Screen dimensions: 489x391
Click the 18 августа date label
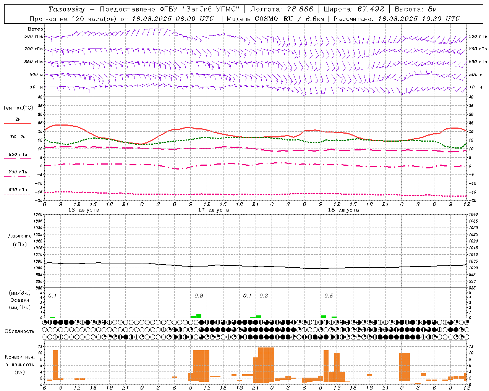tap(343, 210)
